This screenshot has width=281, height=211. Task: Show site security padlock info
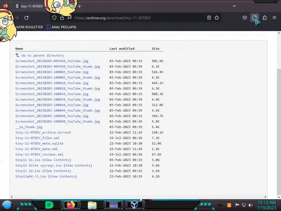pos(62,18)
